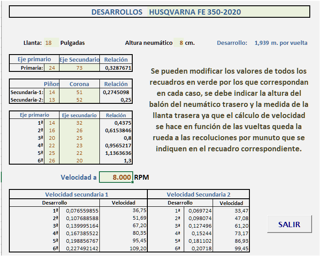The image size is (320, 256).
Task: Click secundaria 2 velocidad 33,47
Action: click(241, 211)
